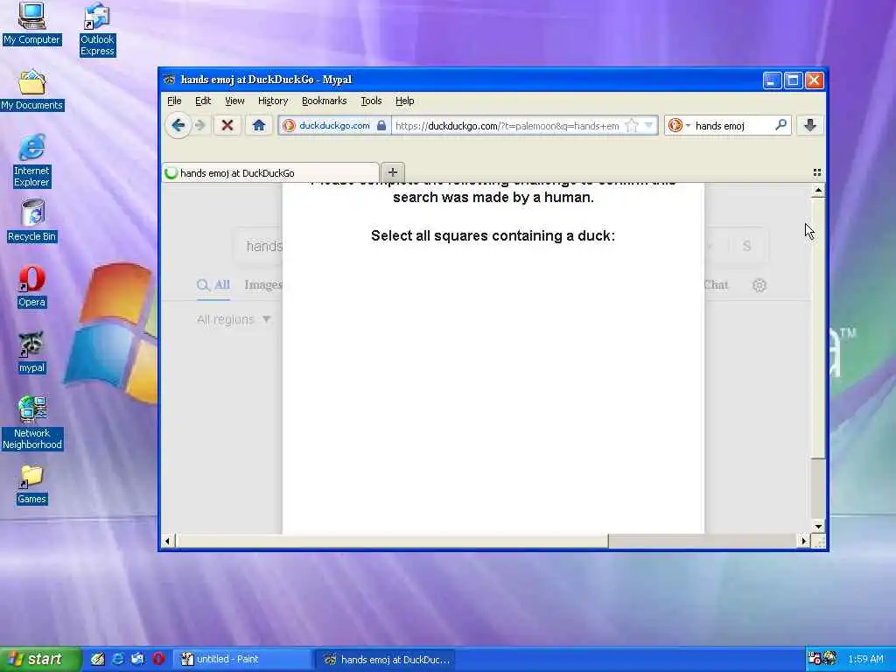The image size is (896, 672).
Task: Open the Help menu
Action: coord(404,101)
